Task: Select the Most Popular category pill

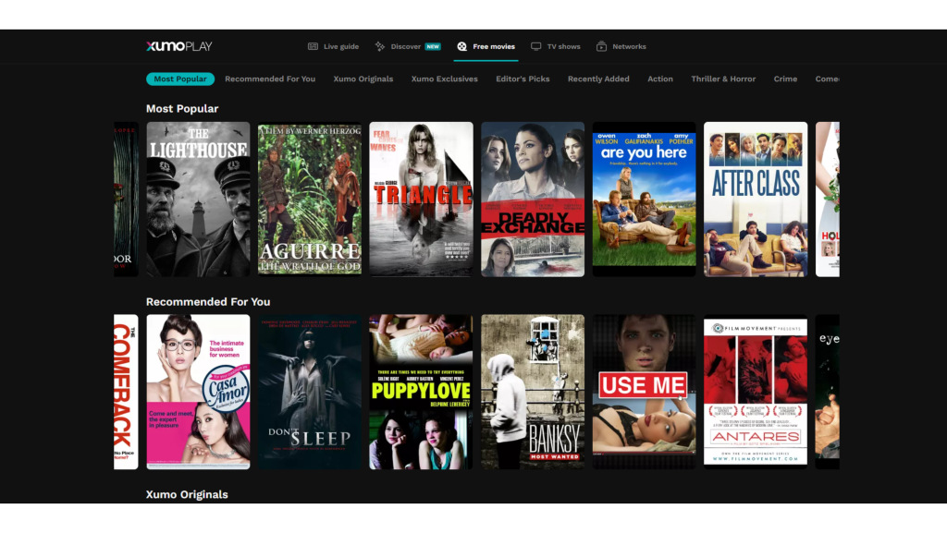Action: click(180, 79)
